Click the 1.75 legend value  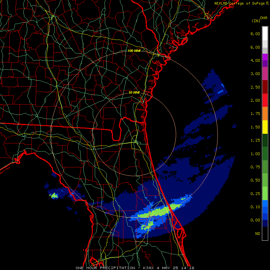tap(255, 114)
